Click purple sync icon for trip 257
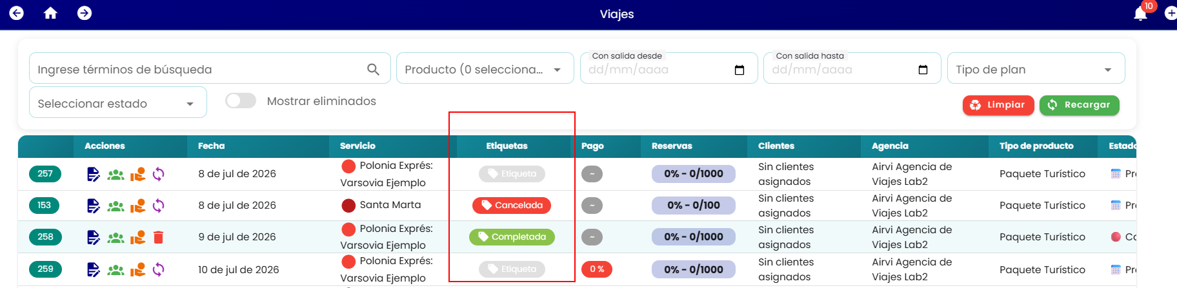1177x288 pixels. coord(158,174)
